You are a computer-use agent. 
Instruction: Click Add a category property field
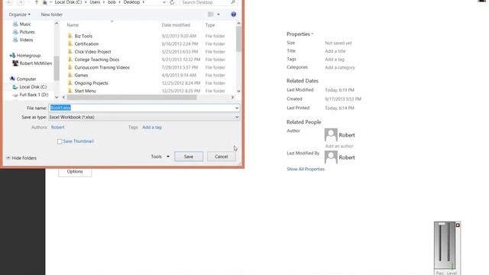(339, 67)
